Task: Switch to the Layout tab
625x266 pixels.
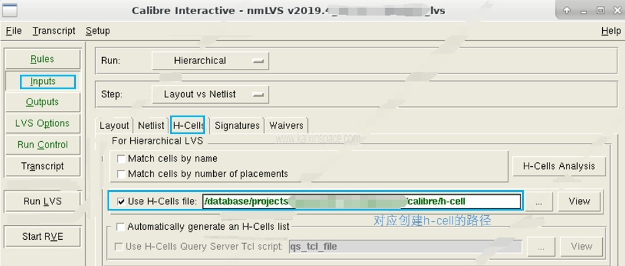Action: coord(114,125)
